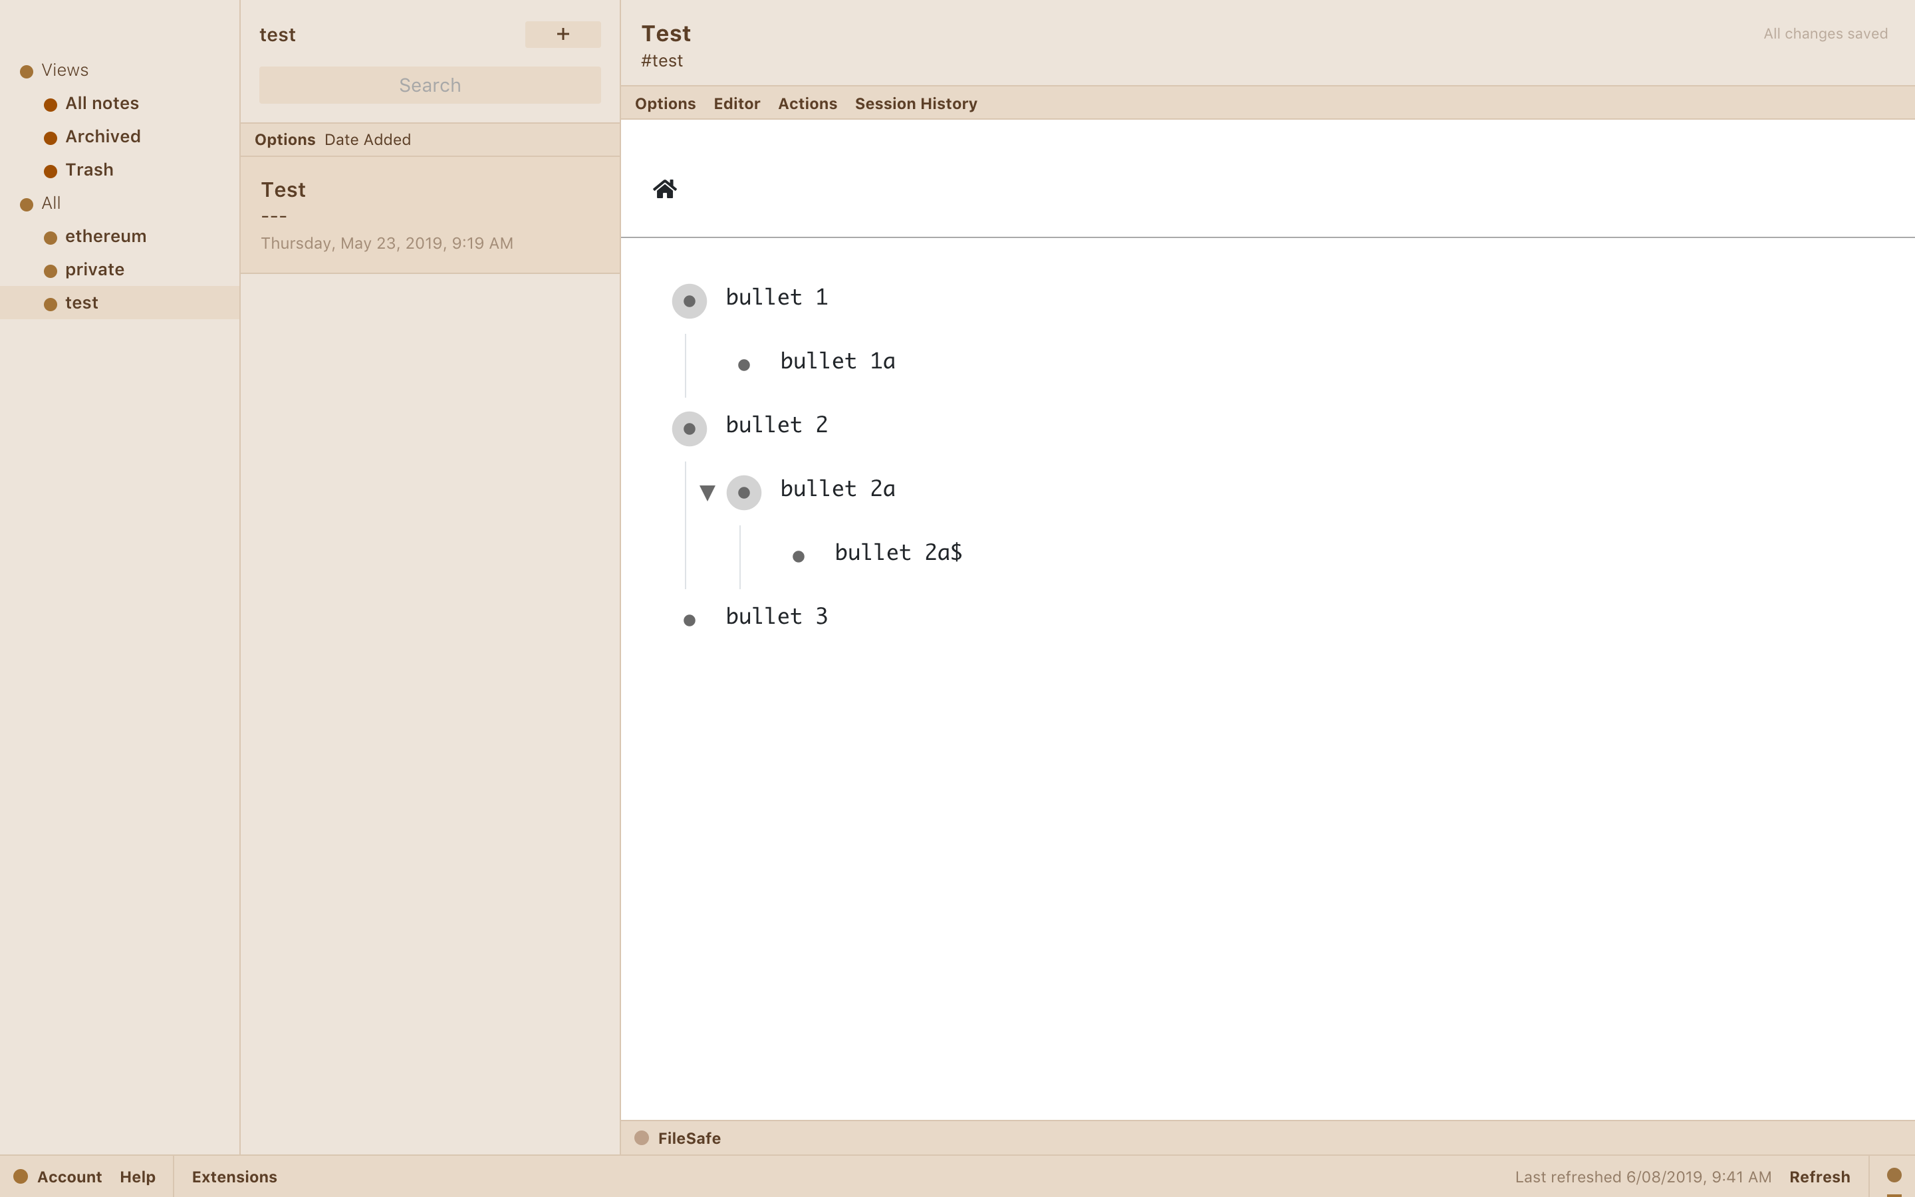Viewport: 1915px width, 1197px height.
Task: Click the FileSafe status icon in footer
Action: coord(641,1138)
